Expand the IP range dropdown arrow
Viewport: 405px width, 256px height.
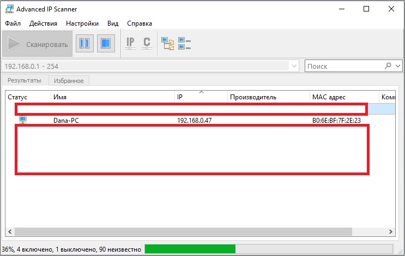[294, 66]
